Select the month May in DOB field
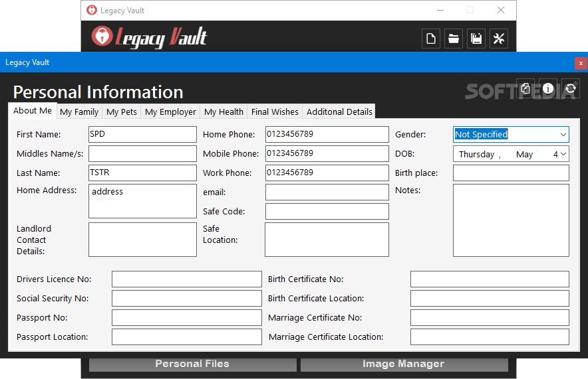This screenshot has height=379, width=588. point(524,155)
